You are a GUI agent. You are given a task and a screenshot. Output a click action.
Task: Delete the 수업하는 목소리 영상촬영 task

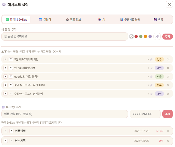click(x=168, y=94)
